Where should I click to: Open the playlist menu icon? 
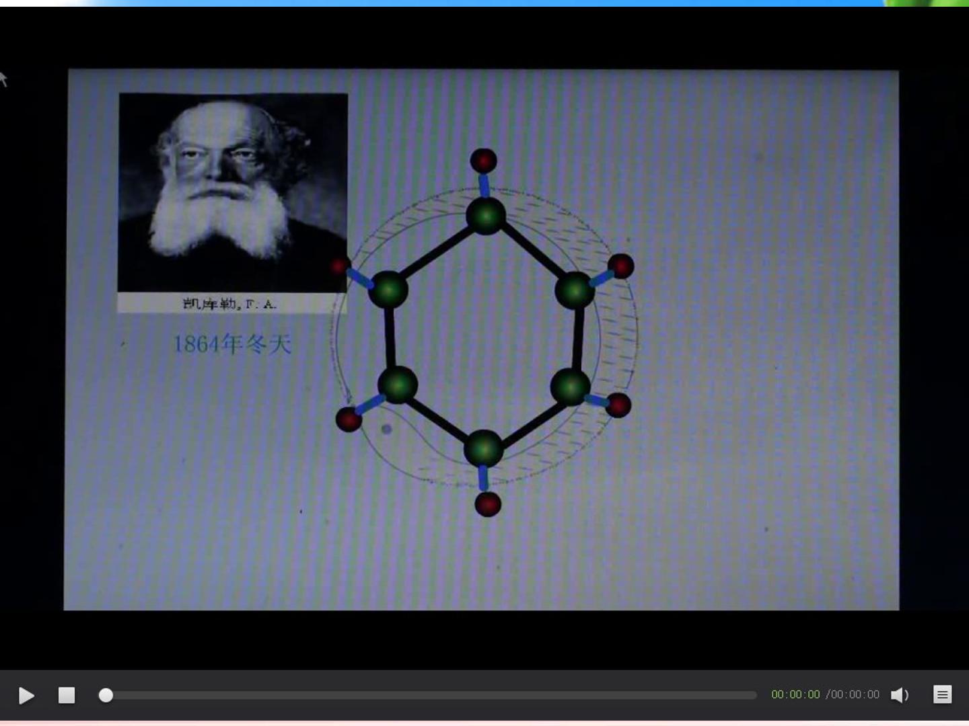[943, 694]
